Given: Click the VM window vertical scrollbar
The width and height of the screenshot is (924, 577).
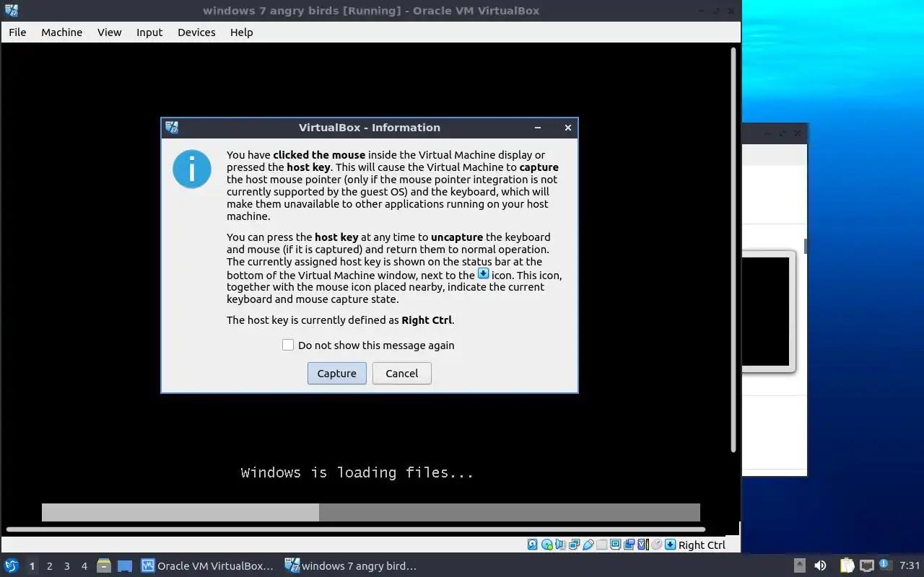Looking at the screenshot, I should click(734, 250).
